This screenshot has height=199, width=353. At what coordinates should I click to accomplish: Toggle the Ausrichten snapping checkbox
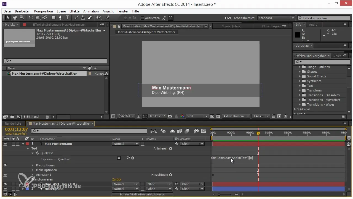point(142,18)
